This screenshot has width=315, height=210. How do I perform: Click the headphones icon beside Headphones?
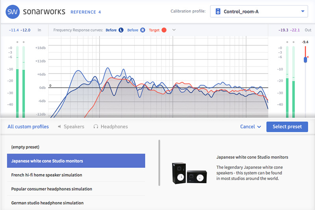tap(96, 127)
